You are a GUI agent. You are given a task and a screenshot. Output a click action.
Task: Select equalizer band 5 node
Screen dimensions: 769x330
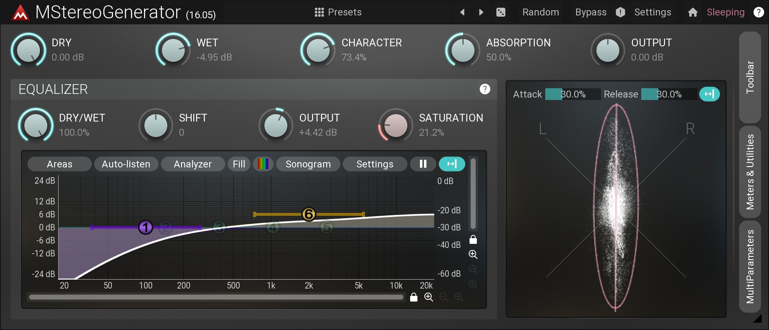coord(327,227)
